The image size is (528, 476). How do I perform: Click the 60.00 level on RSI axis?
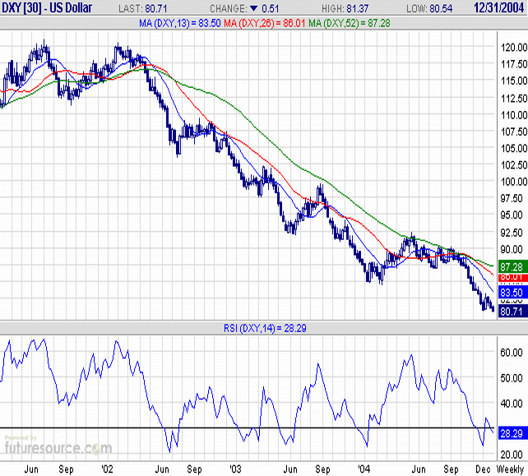[x=512, y=352]
